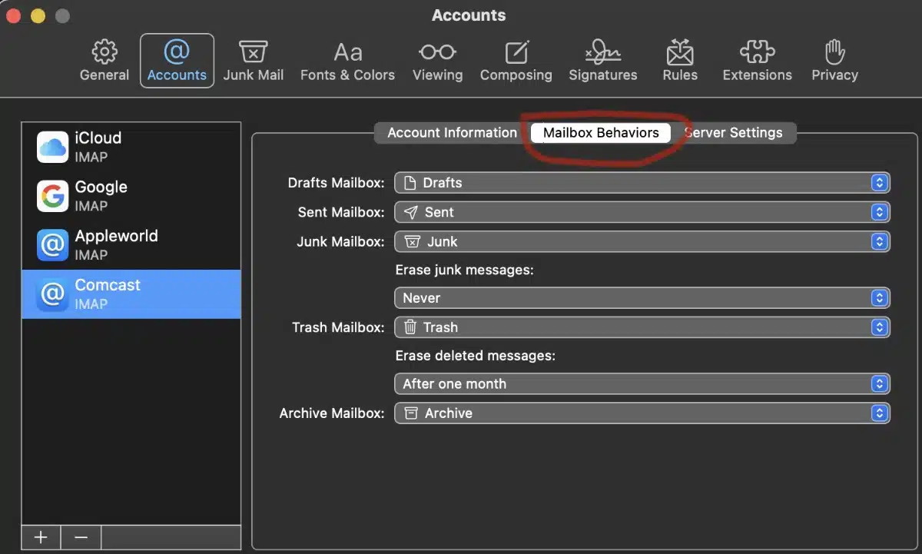Image resolution: width=922 pixels, height=554 pixels.
Task: Click the Junk Mailbox label
Action: pos(340,241)
